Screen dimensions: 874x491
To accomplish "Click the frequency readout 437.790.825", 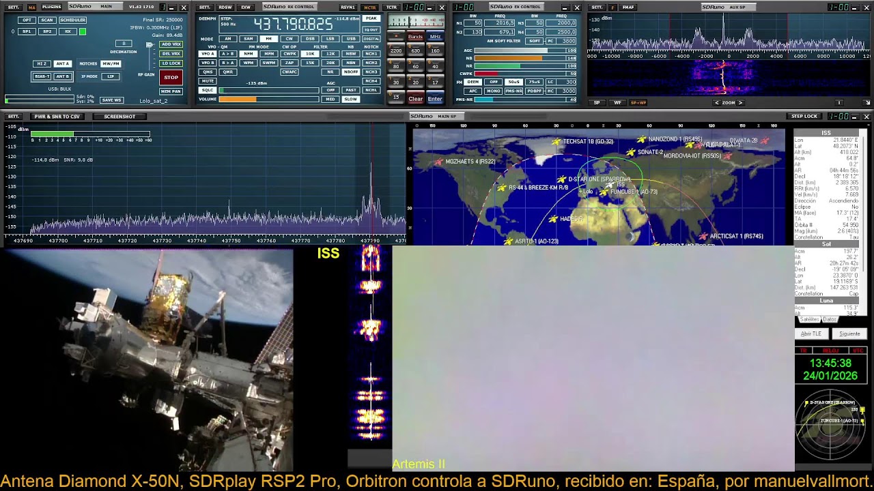I will click(294, 25).
